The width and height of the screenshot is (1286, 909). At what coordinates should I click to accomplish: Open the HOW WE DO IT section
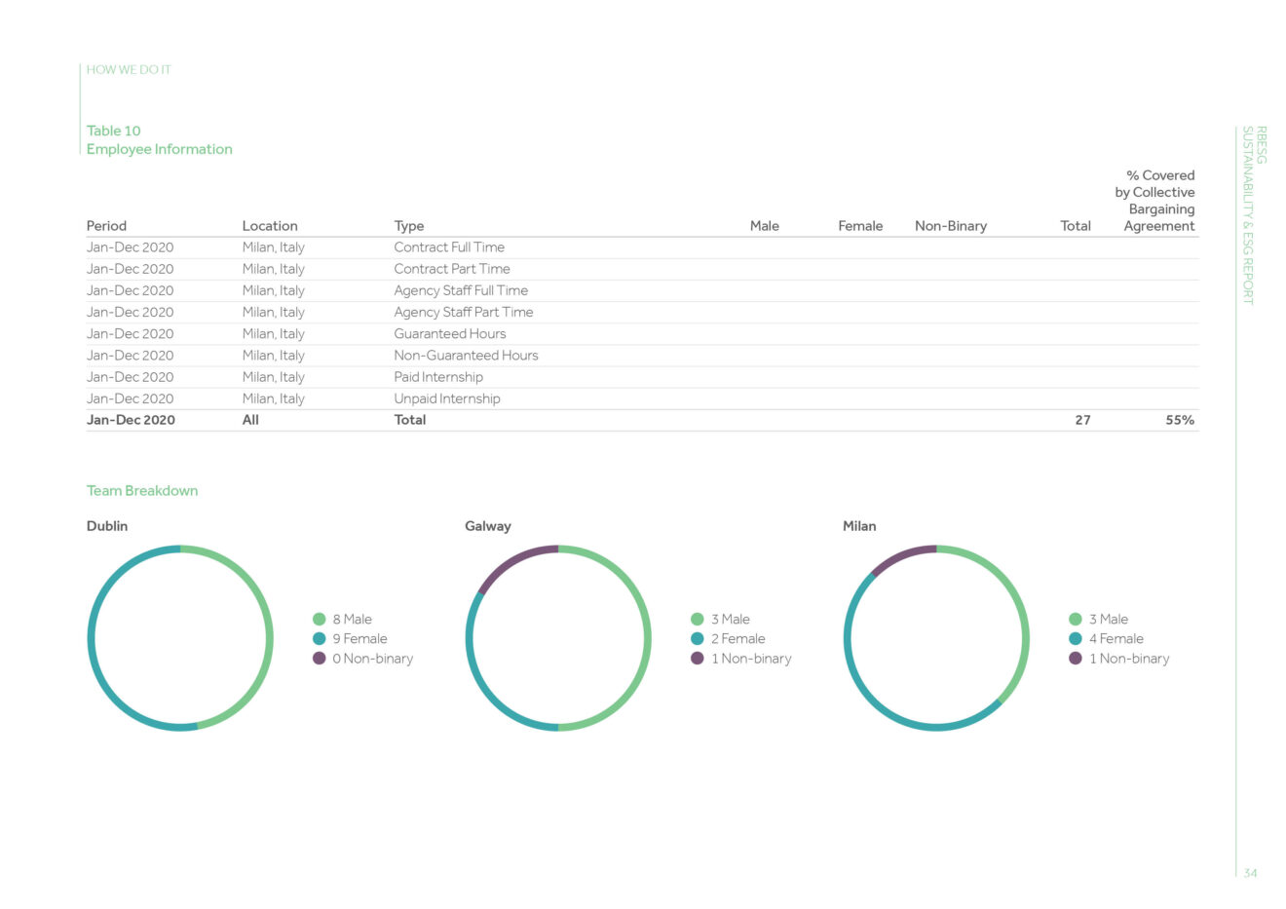(x=128, y=69)
